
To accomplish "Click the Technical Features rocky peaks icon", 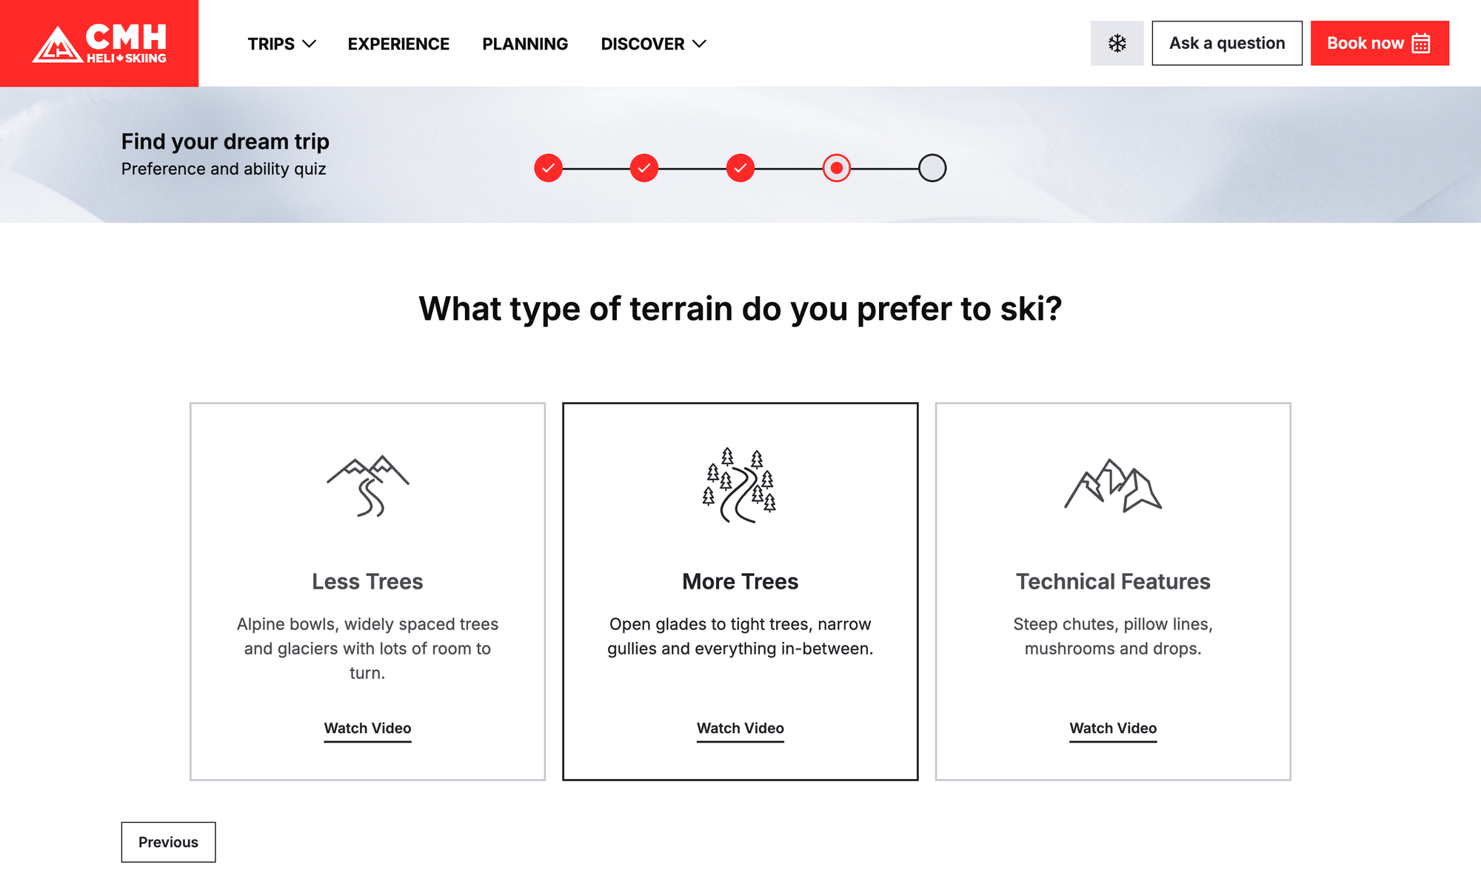I will point(1112,486).
